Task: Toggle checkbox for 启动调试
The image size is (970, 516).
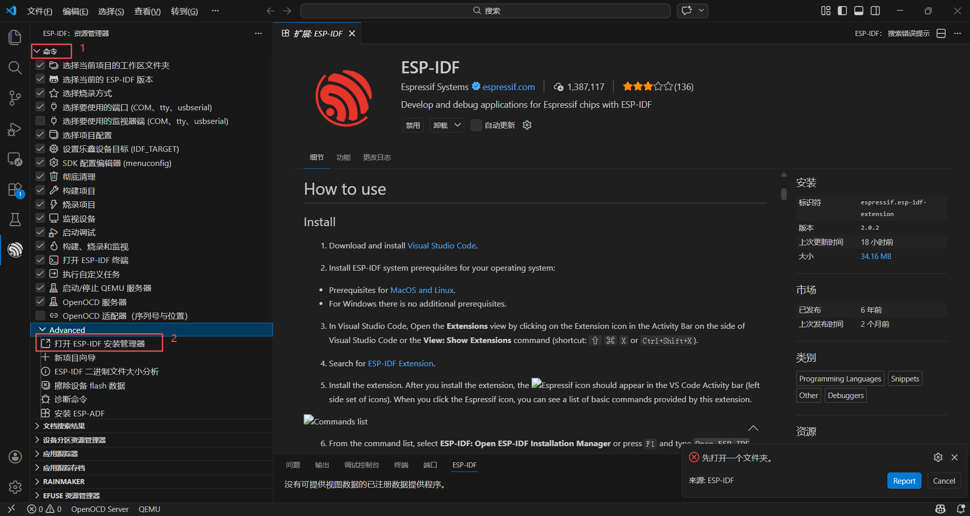Action: (41, 232)
